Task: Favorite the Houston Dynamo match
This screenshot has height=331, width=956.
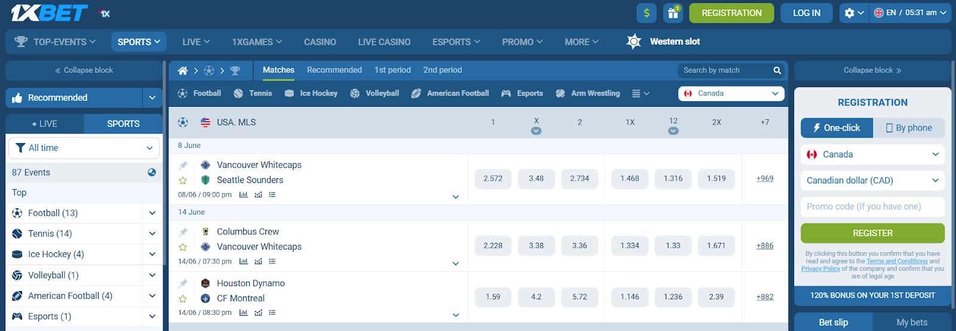Action: [x=183, y=298]
